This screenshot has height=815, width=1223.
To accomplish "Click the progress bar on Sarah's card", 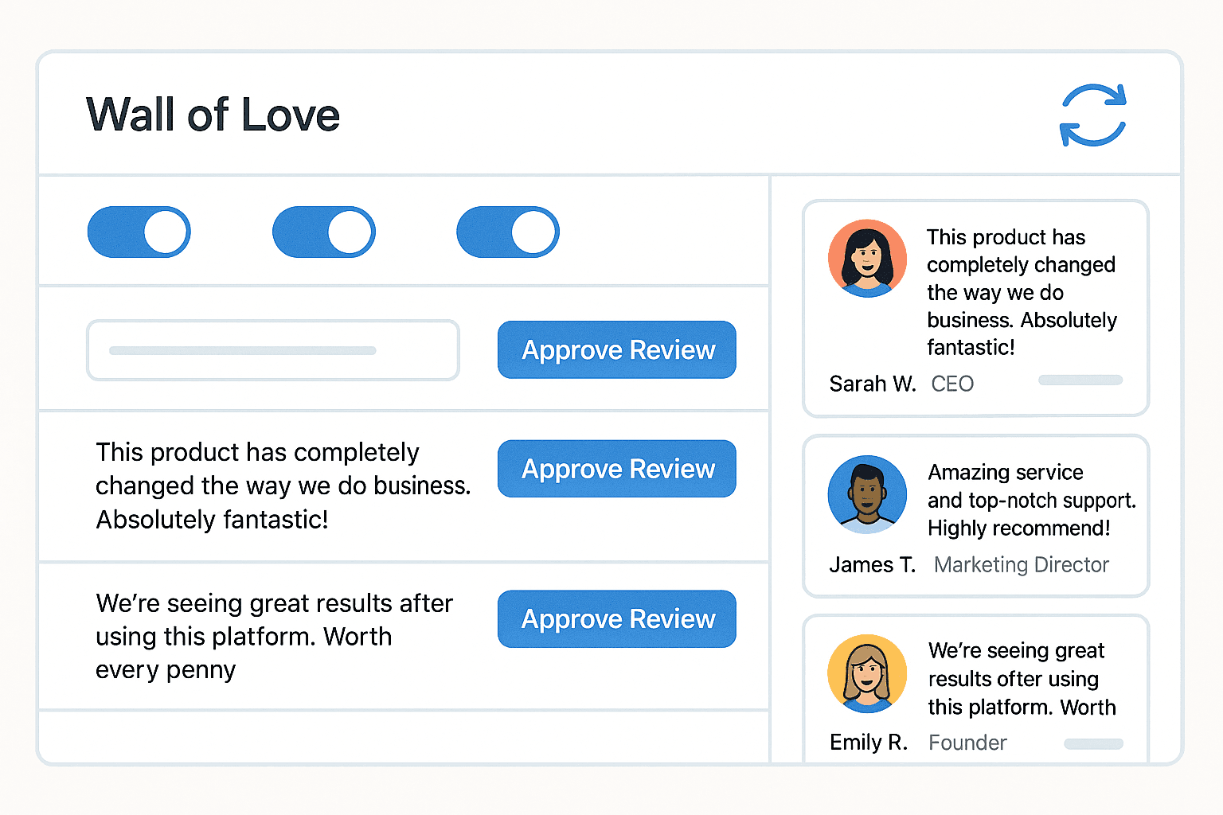I will pos(1080,380).
